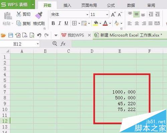
Task: Close the 我的WPS tab
Action: pyautogui.click(x=89, y=35)
